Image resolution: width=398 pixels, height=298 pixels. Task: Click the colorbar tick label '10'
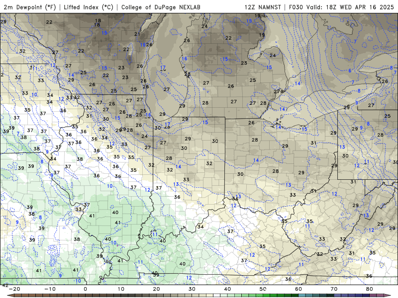pyautogui.click(x=121, y=289)
